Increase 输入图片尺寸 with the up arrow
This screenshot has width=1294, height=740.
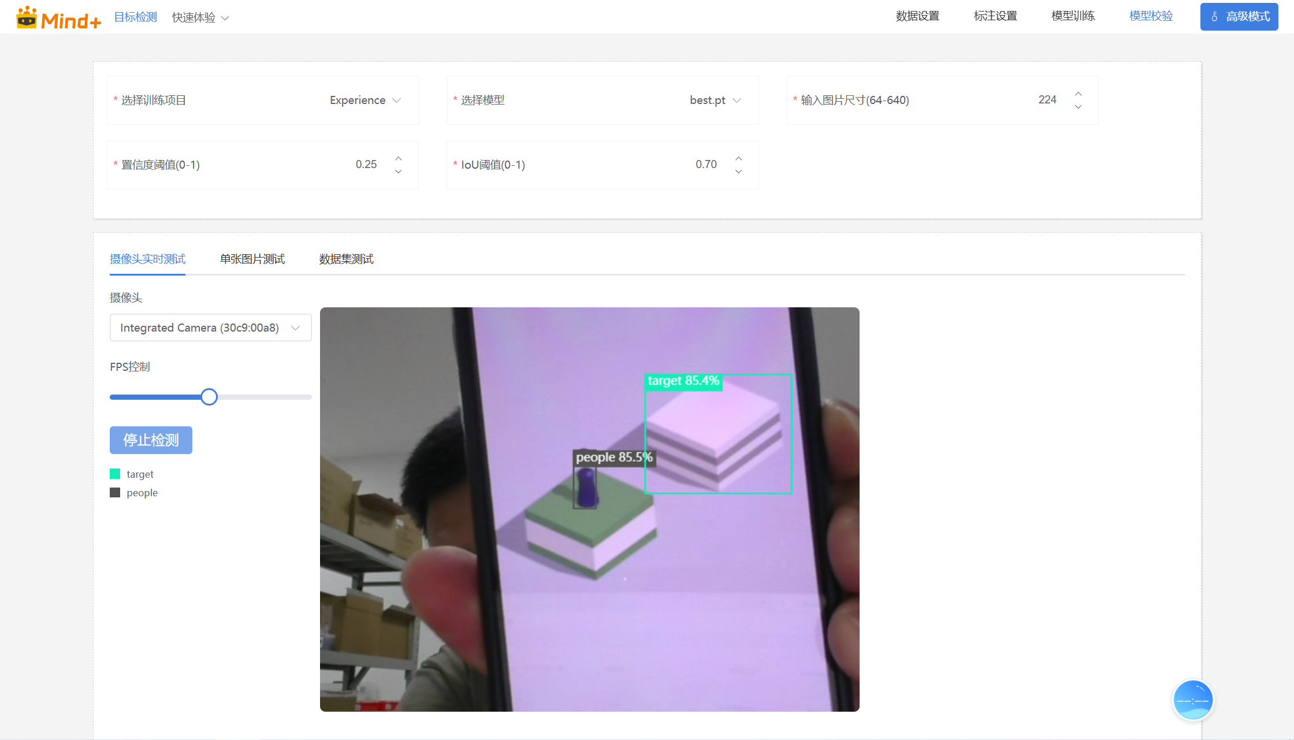click(1078, 93)
